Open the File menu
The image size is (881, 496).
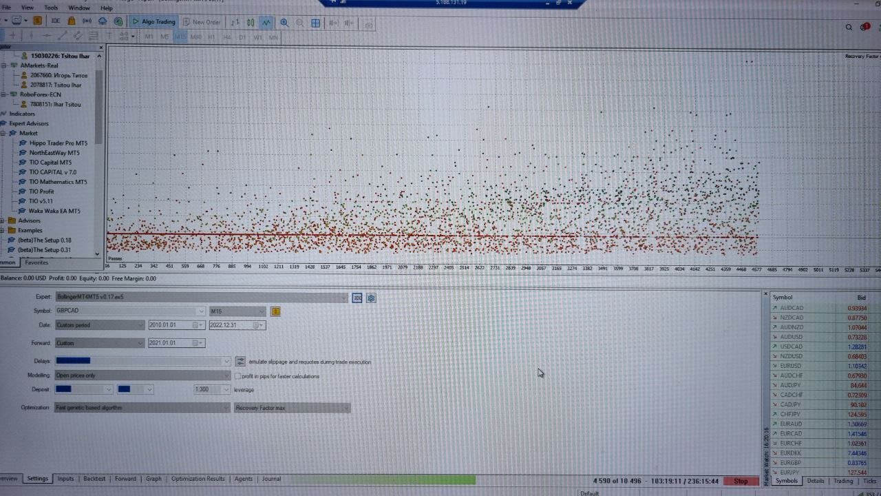pos(7,8)
